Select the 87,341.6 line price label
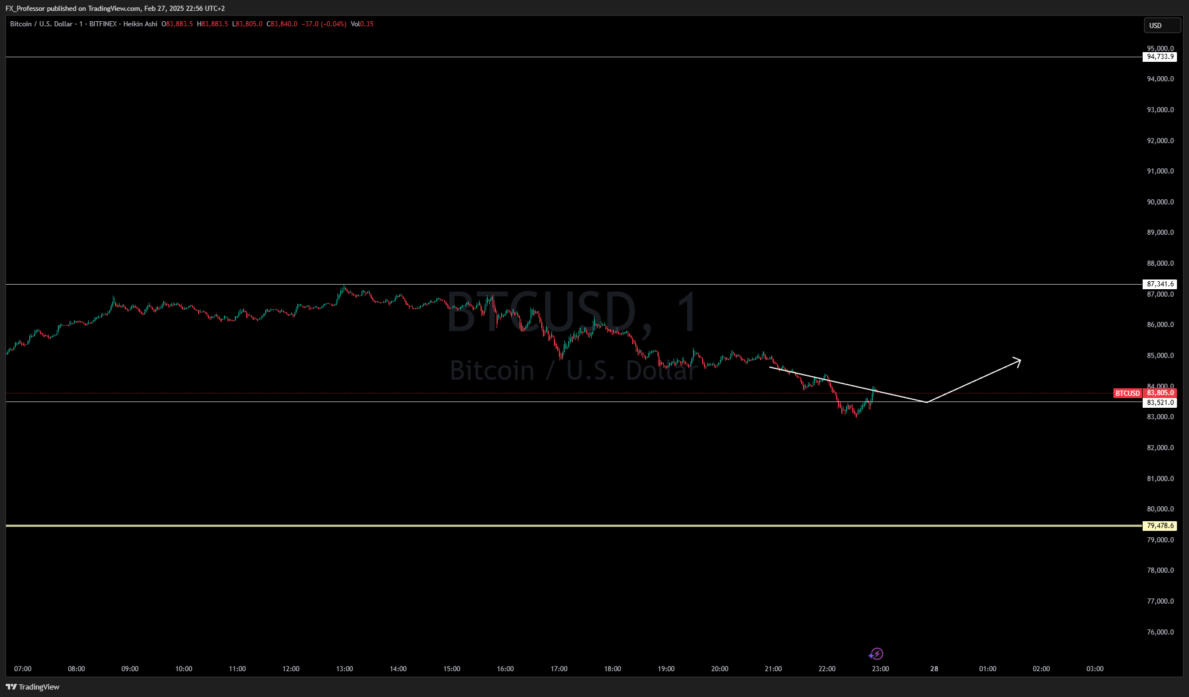Screen dimensions: 1189x697 tap(1160, 284)
